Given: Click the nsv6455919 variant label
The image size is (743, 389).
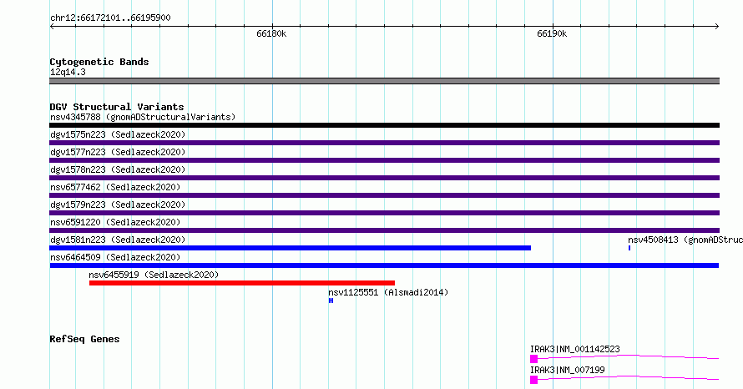Looking at the screenshot, I should tap(154, 275).
